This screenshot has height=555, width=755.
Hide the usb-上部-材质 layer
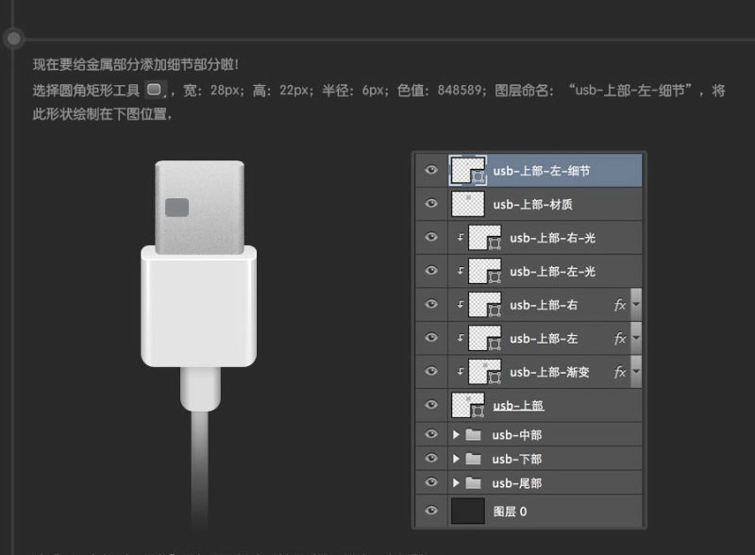pyautogui.click(x=430, y=204)
